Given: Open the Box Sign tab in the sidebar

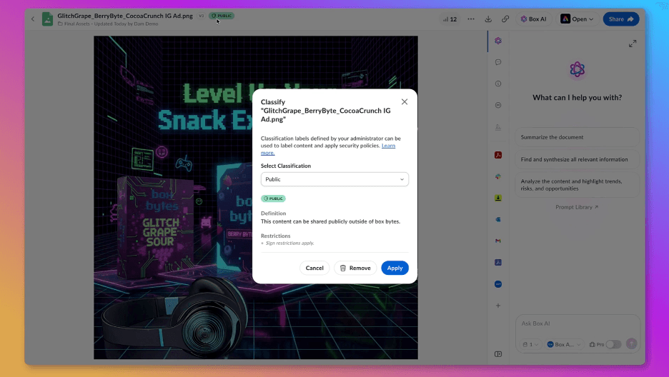Looking at the screenshot, I should point(498,127).
